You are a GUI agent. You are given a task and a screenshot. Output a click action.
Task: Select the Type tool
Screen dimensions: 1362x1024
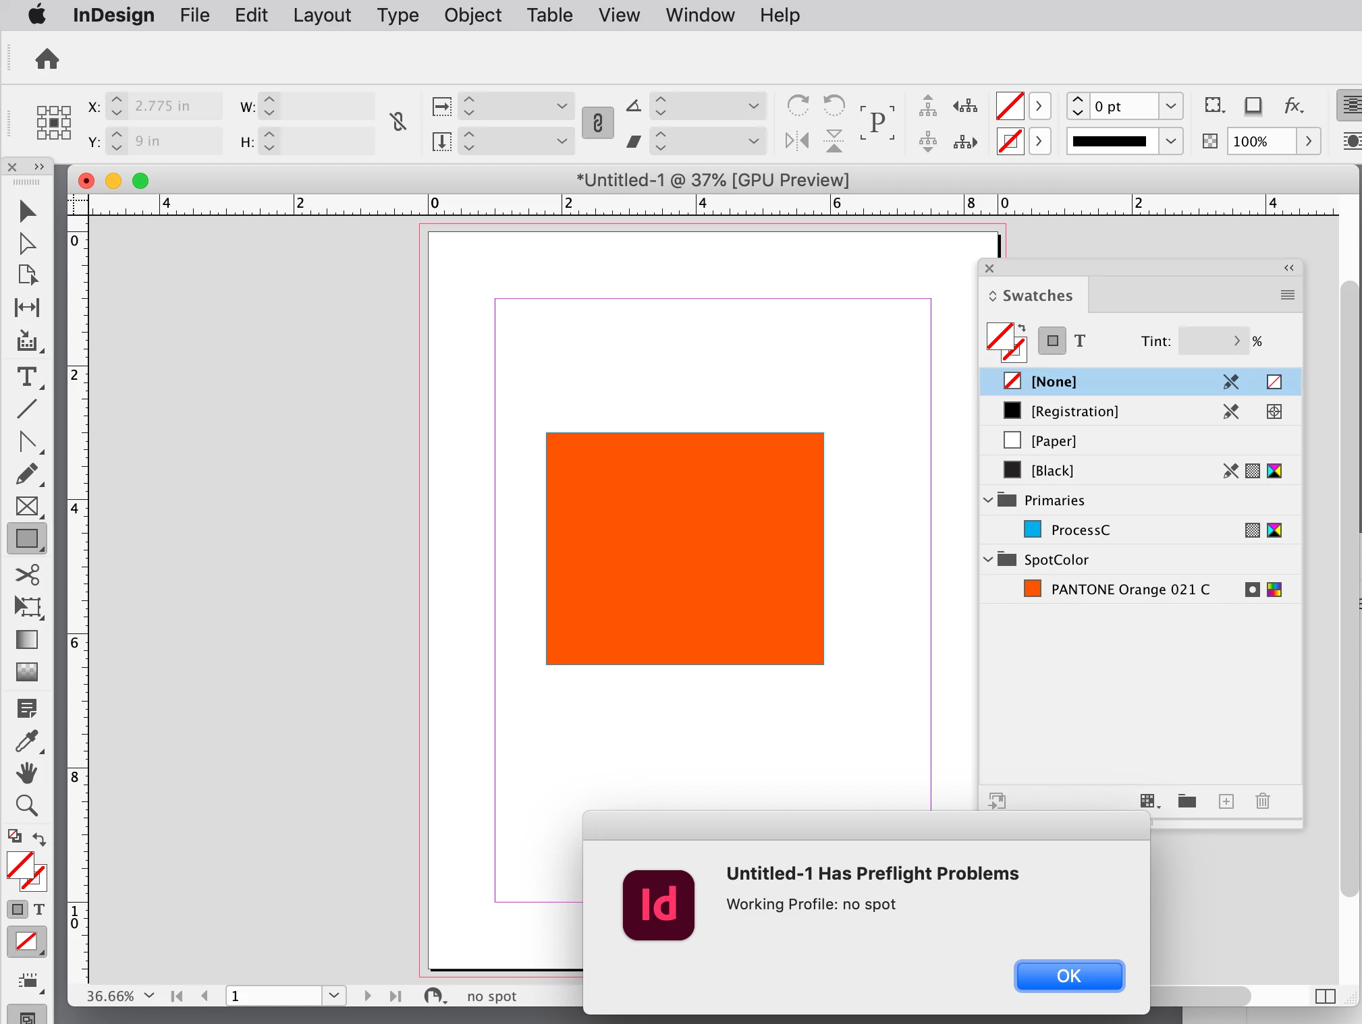point(26,377)
